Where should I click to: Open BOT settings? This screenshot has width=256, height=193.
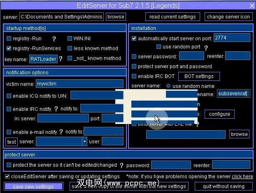tap(199, 76)
